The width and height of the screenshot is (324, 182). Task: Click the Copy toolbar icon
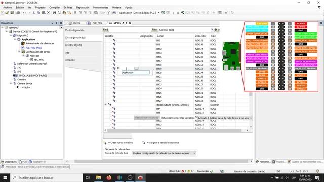point(38,13)
